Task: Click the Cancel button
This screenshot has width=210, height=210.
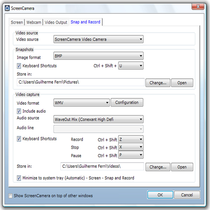Action: click(187, 195)
